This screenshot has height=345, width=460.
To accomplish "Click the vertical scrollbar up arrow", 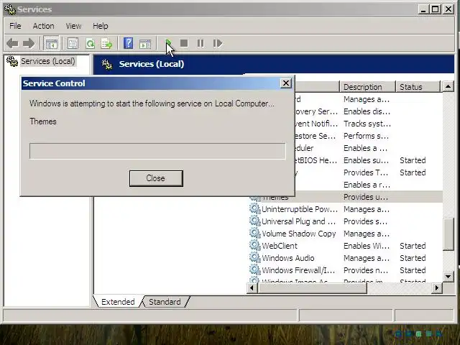I will (x=448, y=86).
